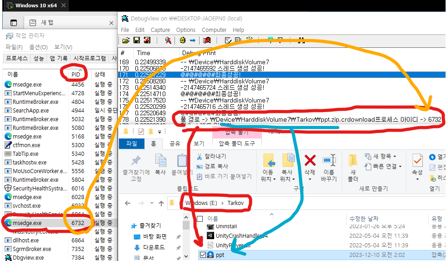Click the 바탕 화면 quick access folder

154,236
